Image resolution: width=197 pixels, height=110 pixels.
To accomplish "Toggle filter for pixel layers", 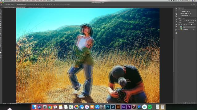I will pos(186,21).
